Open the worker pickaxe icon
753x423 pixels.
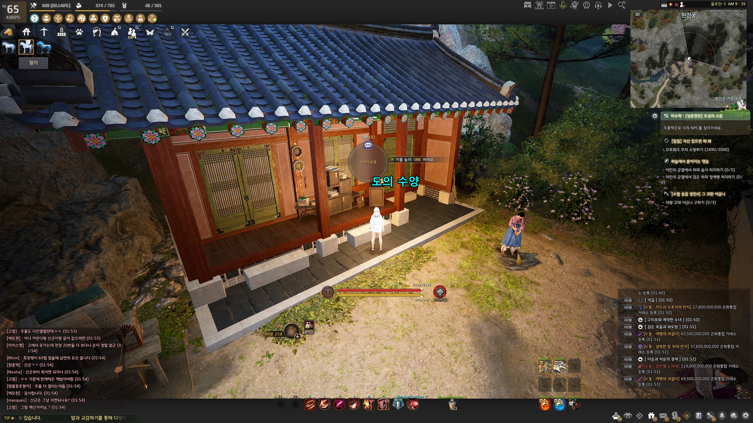coord(44,32)
